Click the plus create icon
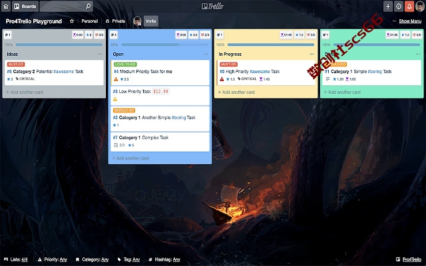 click(388, 6)
